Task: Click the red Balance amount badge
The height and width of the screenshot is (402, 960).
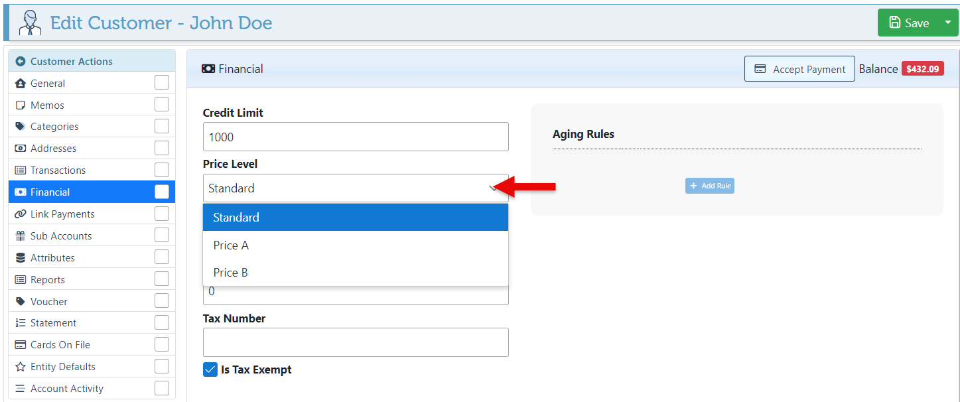Action: click(922, 69)
